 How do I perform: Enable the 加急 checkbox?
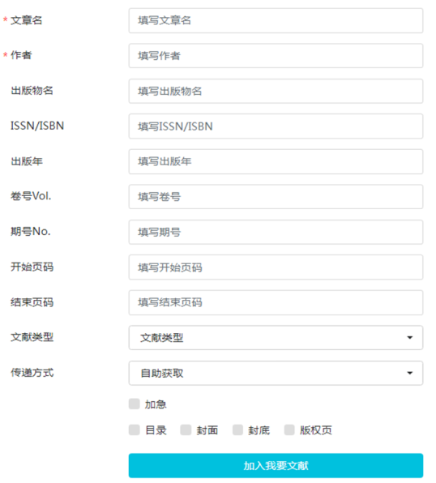(x=135, y=404)
